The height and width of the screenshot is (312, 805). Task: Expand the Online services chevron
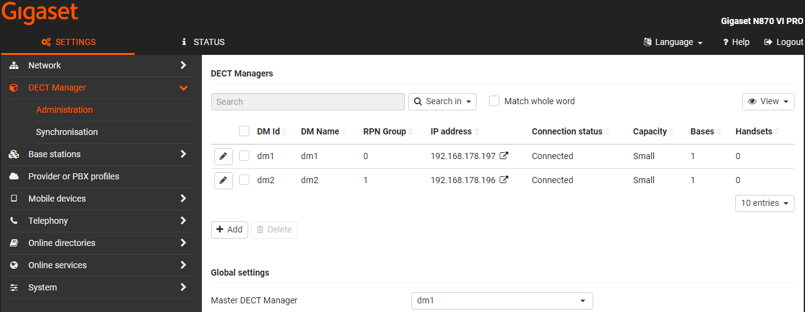point(183,265)
